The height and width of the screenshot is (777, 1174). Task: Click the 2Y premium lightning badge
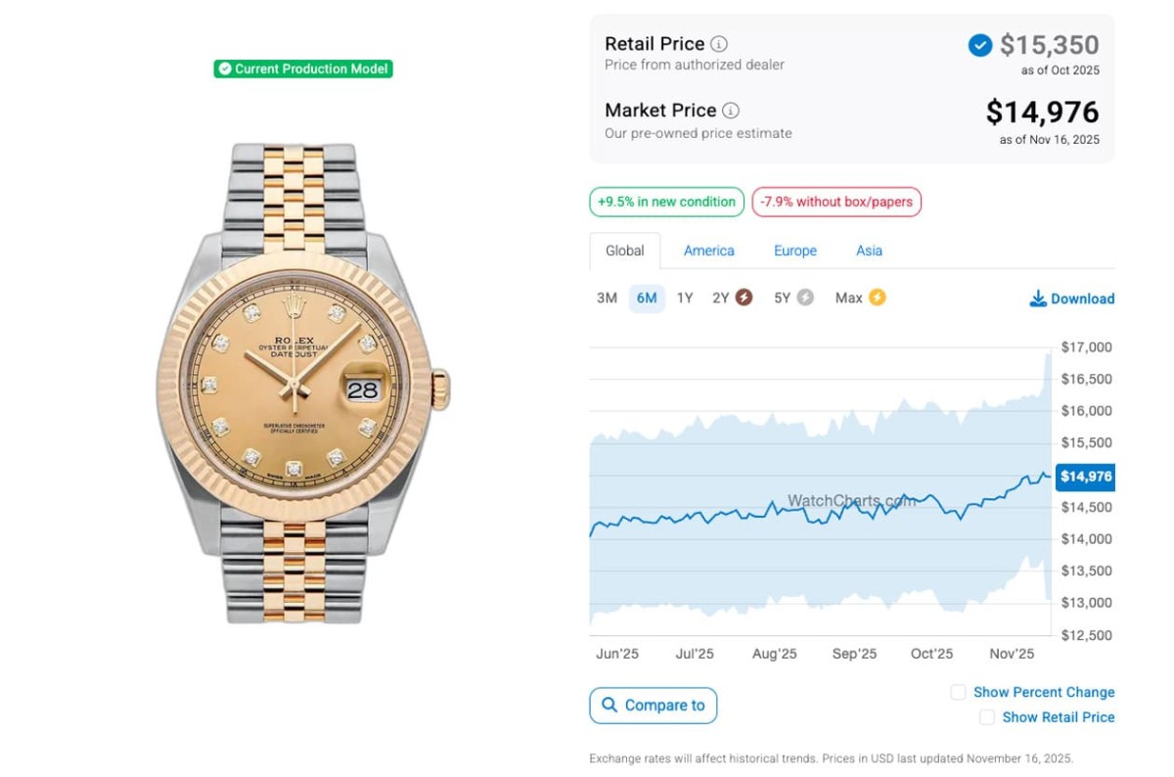click(744, 297)
